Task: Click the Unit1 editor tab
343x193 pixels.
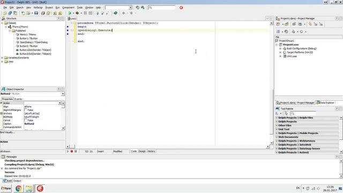Action: [72, 19]
